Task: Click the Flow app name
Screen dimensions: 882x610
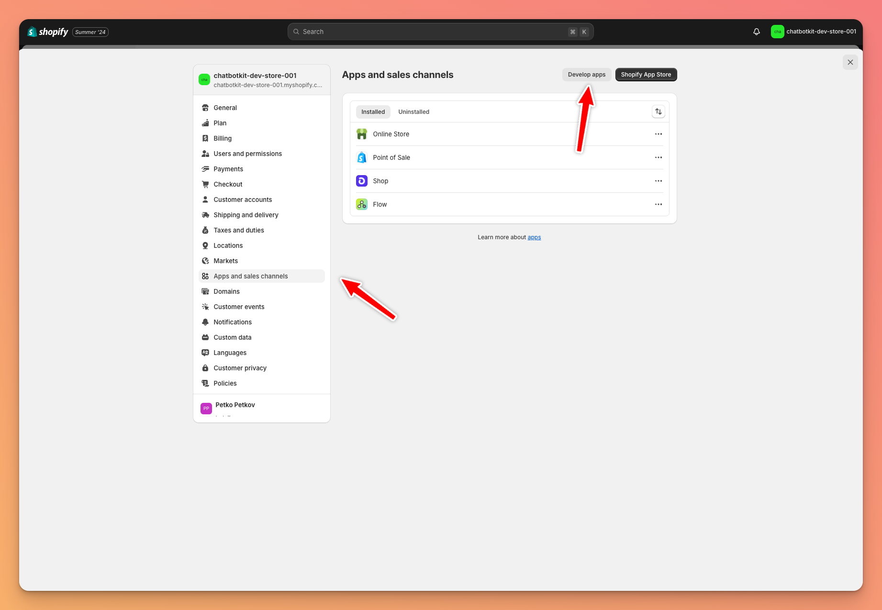Action: [x=380, y=204]
